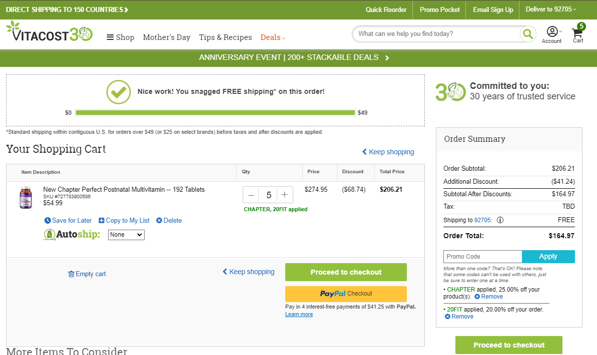This screenshot has height=355, width=597.
Task: Open the Account icon menu
Action: coord(551,34)
